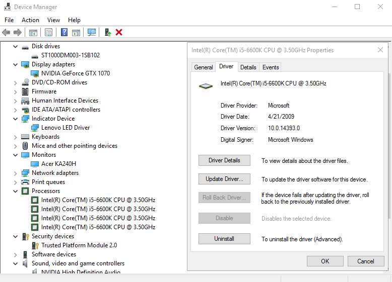The image size is (392, 282).
Task: Close the CPU Properties dialog with X
Action: coord(380,50)
